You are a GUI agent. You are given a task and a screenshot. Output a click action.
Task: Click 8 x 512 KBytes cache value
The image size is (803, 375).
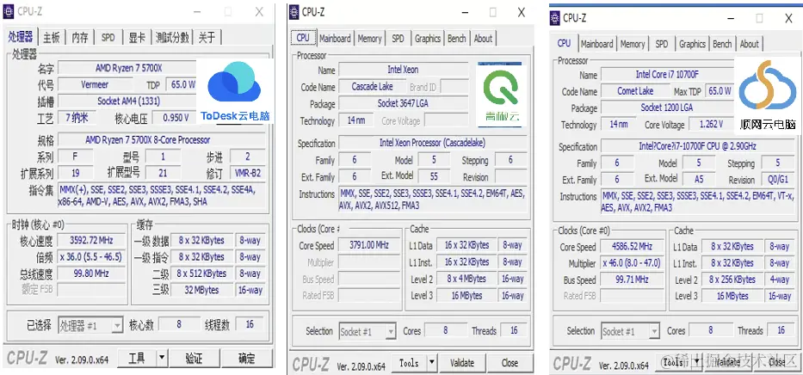[x=201, y=274]
